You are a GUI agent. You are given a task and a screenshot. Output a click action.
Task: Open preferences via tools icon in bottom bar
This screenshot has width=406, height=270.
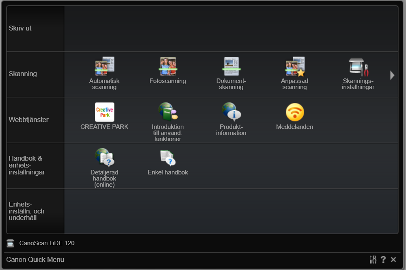coord(373,259)
